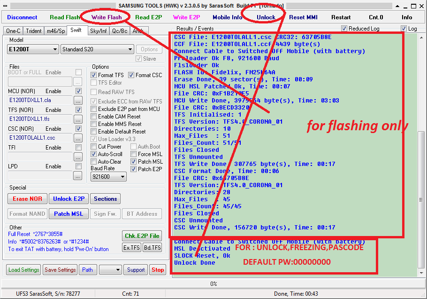The image size is (427, 299).
Task: Switch to the Sky/Inf tab
Action: pyautogui.click(x=99, y=31)
